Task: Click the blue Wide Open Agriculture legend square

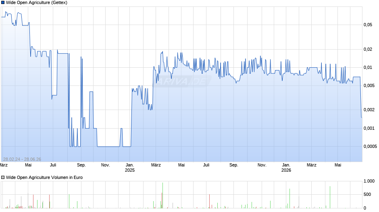Action: click(3, 3)
